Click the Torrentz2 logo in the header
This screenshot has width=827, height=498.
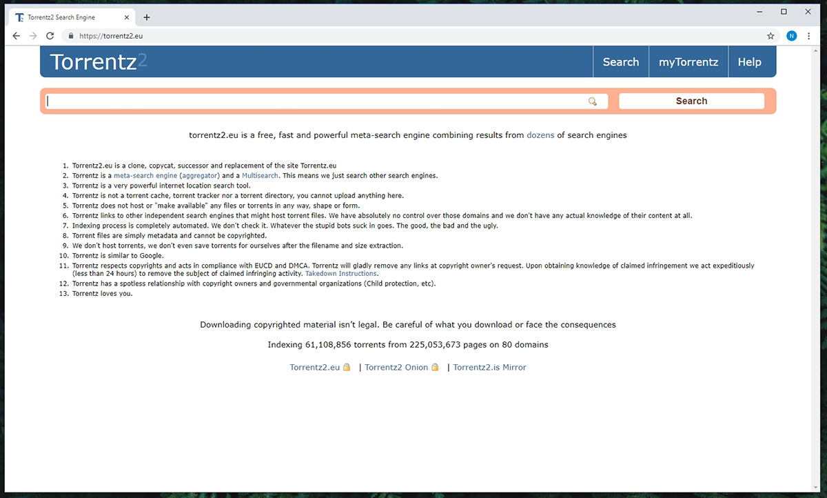click(99, 62)
